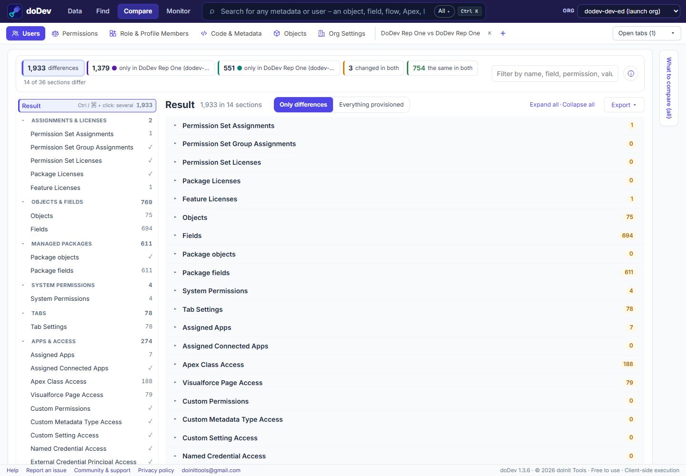Select Only differences toggle
686x476 pixels.
[303, 105]
